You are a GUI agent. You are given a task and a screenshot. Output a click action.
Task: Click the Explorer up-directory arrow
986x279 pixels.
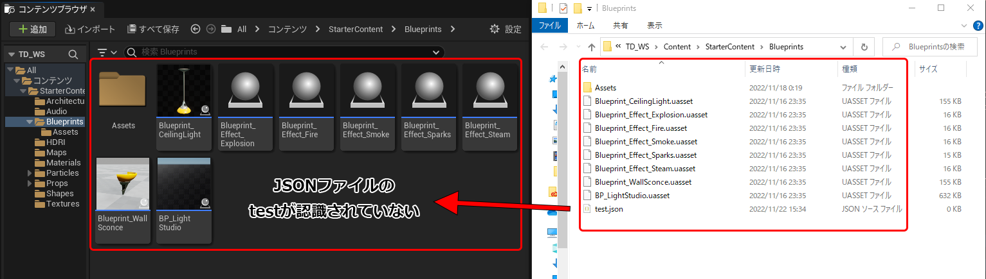tap(591, 47)
